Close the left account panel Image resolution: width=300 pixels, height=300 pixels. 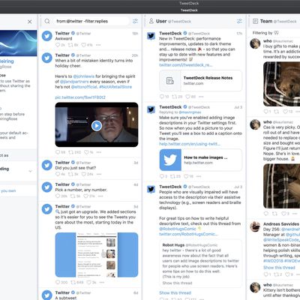(29, 22)
